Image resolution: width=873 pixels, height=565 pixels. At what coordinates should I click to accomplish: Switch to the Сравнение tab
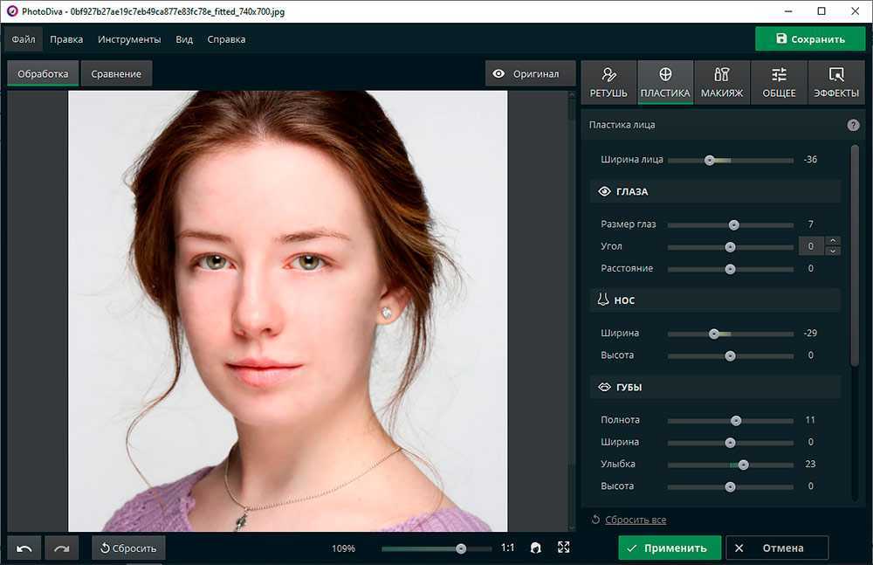point(116,74)
